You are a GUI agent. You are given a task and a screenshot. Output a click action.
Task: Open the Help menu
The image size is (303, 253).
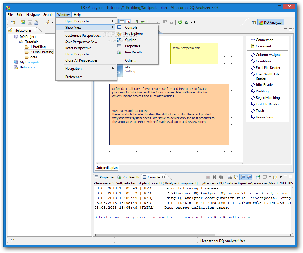click(x=77, y=15)
